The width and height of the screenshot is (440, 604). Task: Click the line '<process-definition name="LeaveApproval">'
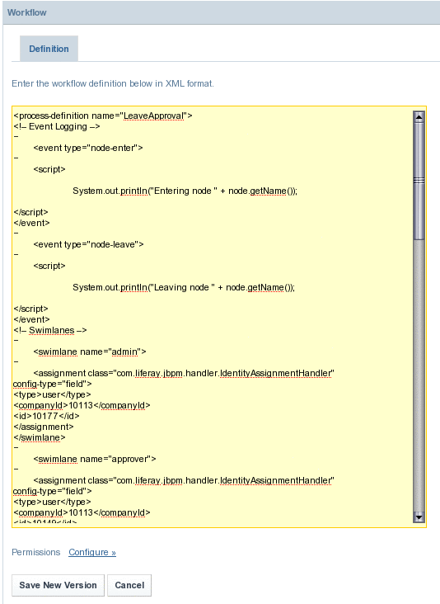pyautogui.click(x=103, y=116)
